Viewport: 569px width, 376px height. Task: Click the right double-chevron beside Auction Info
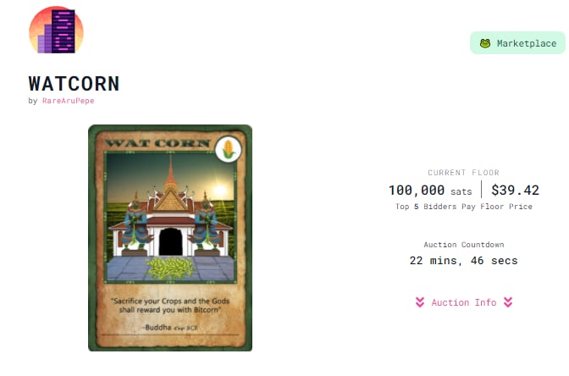point(508,302)
